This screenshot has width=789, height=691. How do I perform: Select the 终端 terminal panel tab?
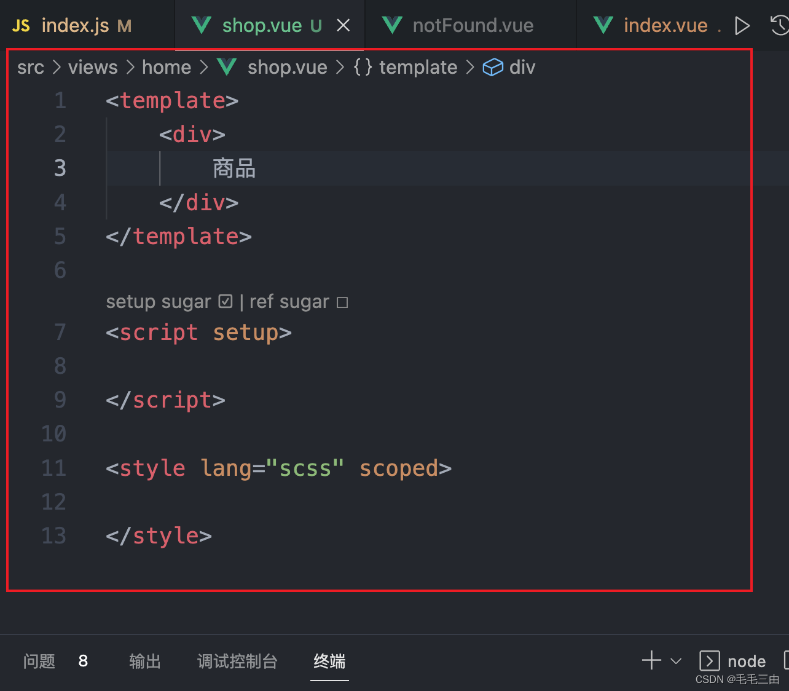pyautogui.click(x=329, y=661)
